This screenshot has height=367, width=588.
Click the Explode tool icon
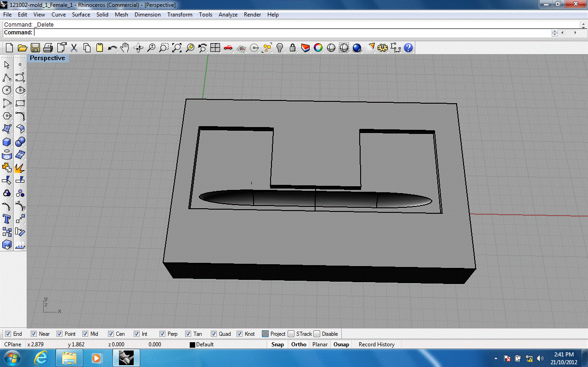click(20, 167)
